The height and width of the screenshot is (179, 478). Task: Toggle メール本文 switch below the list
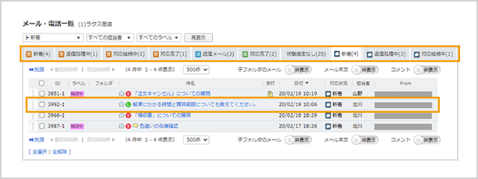tap(365, 140)
